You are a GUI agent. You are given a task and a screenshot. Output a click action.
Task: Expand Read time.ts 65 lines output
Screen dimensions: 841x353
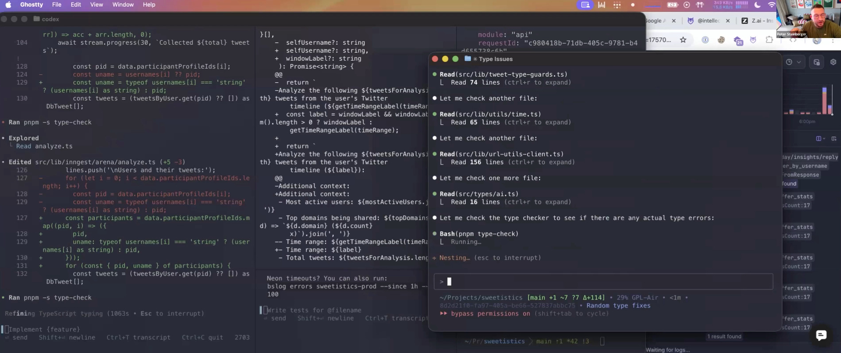[511, 123]
